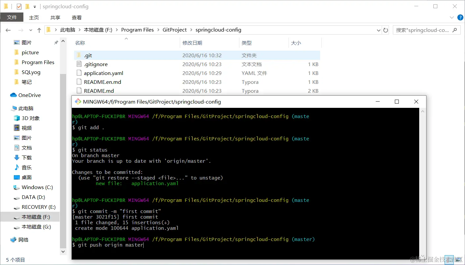The height and width of the screenshot is (265, 465).
Task: Click 此电脑 in address breadcrumb
Action: [68, 30]
